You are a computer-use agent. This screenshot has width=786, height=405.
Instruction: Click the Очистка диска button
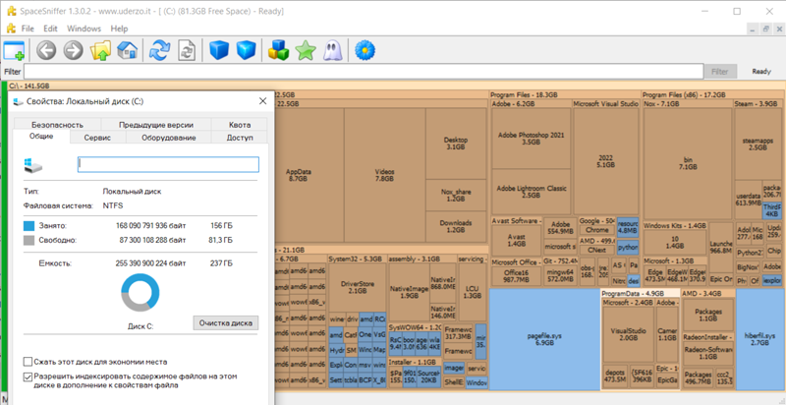(x=226, y=322)
